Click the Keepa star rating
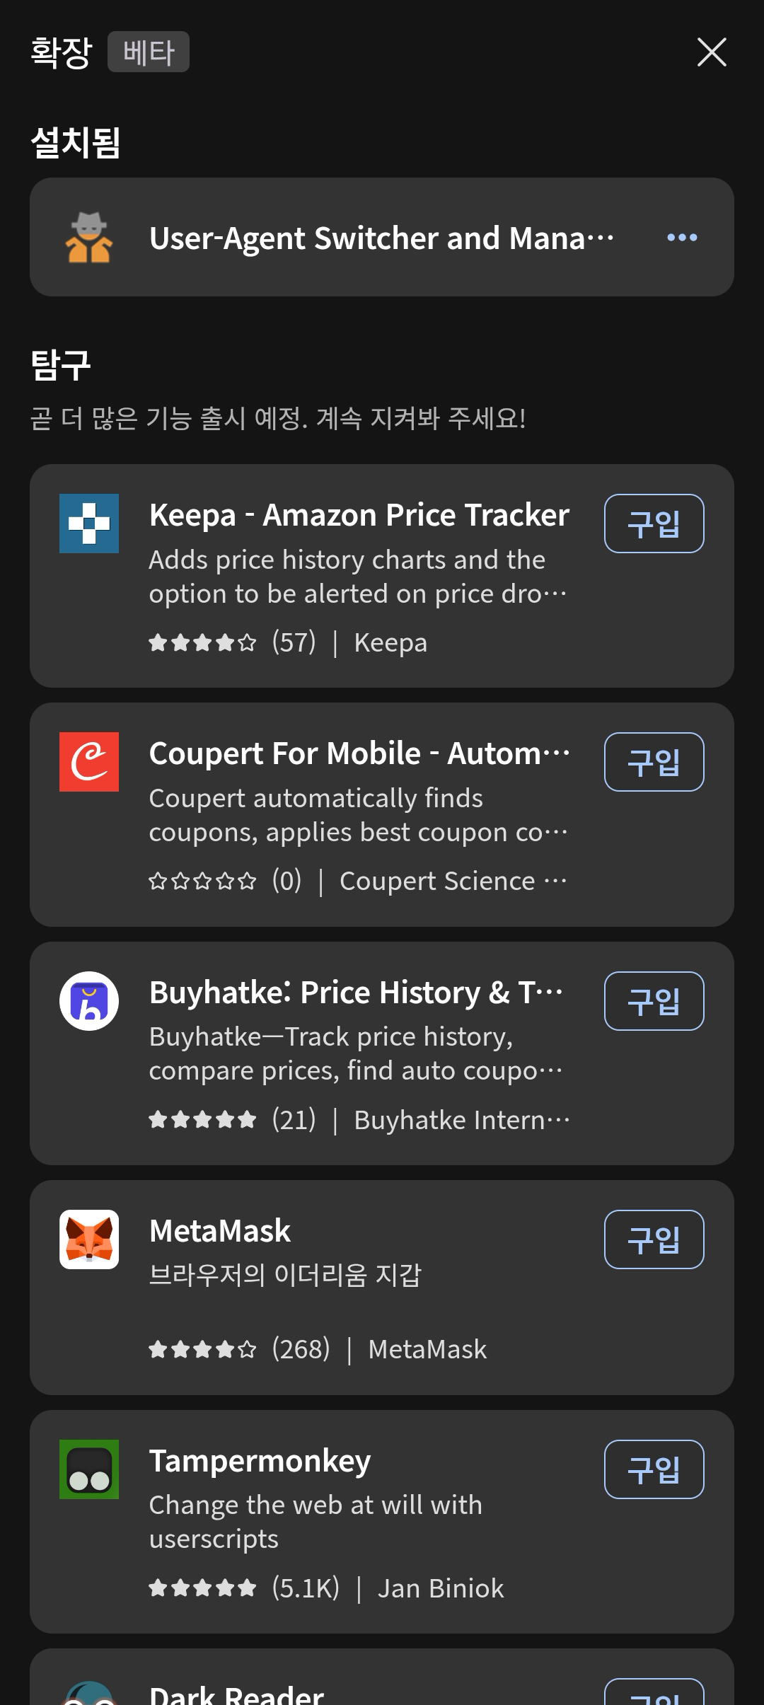This screenshot has width=764, height=1705. click(202, 643)
